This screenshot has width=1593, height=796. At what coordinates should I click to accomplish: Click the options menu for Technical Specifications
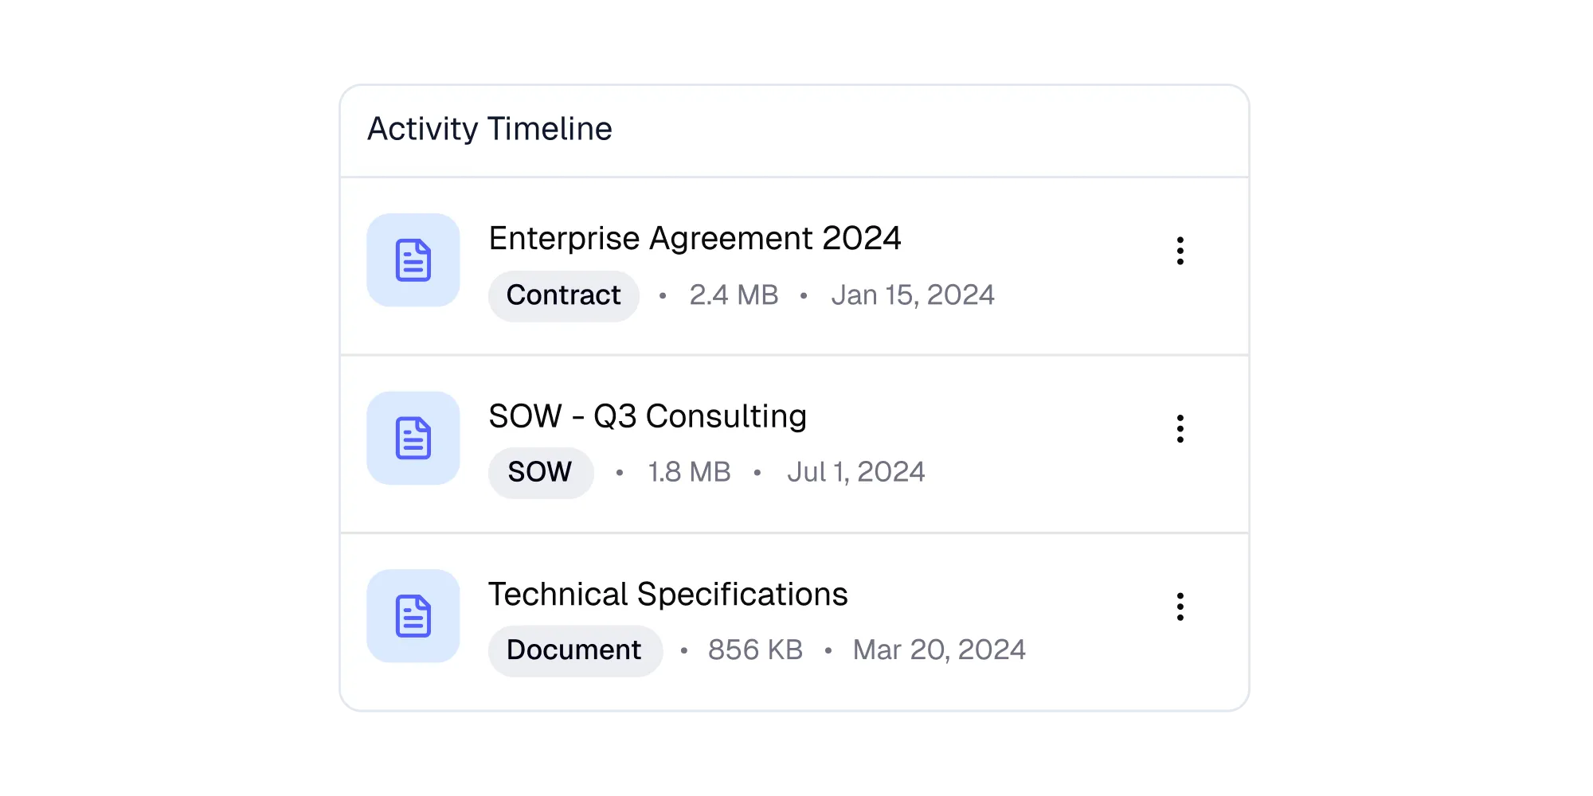pos(1180,608)
